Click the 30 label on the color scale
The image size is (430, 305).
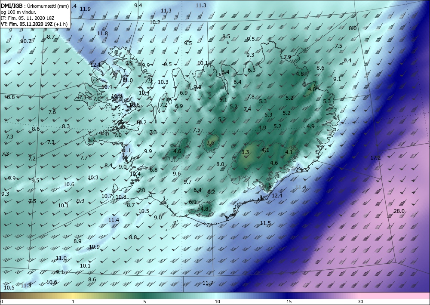[361, 302]
